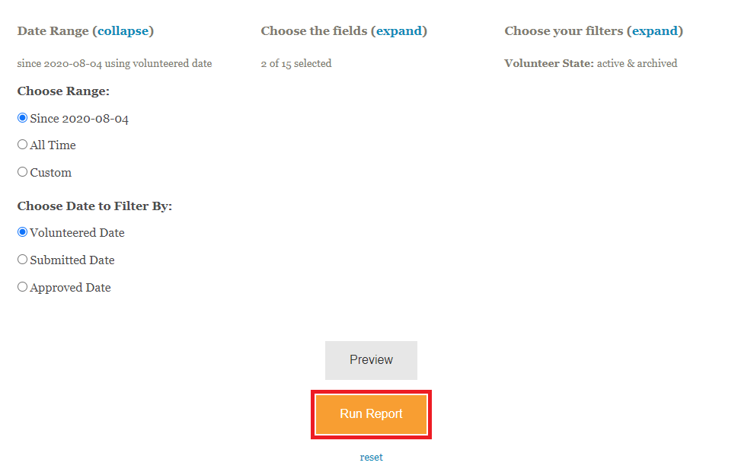Click the gray Preview button
Screen dimensions: 754x469
(x=371, y=360)
